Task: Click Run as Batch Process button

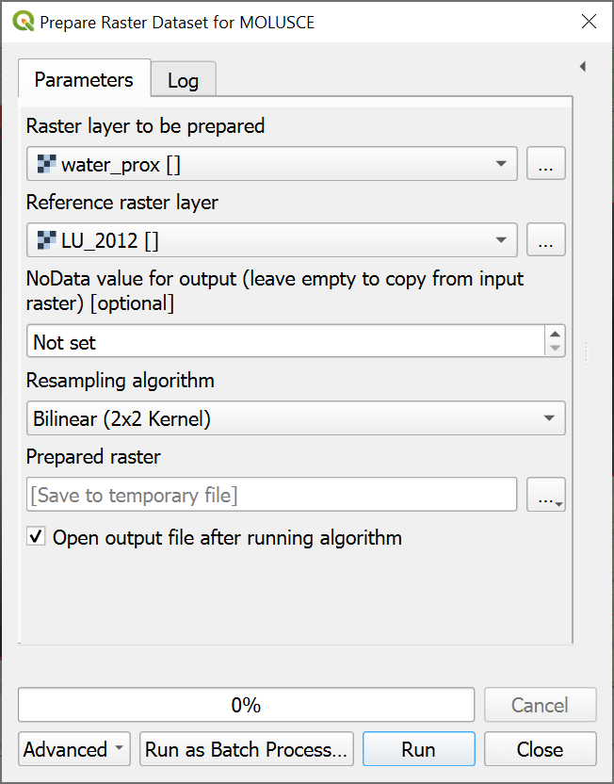Action: point(246,750)
